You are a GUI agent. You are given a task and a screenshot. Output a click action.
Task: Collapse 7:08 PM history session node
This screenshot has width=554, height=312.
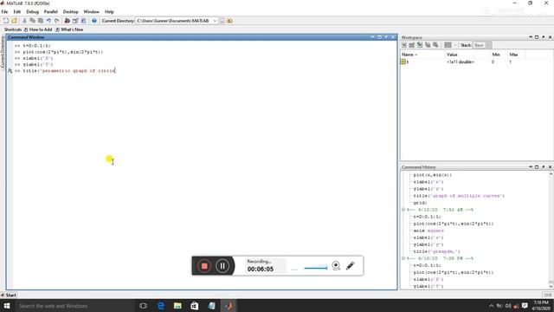403,258
